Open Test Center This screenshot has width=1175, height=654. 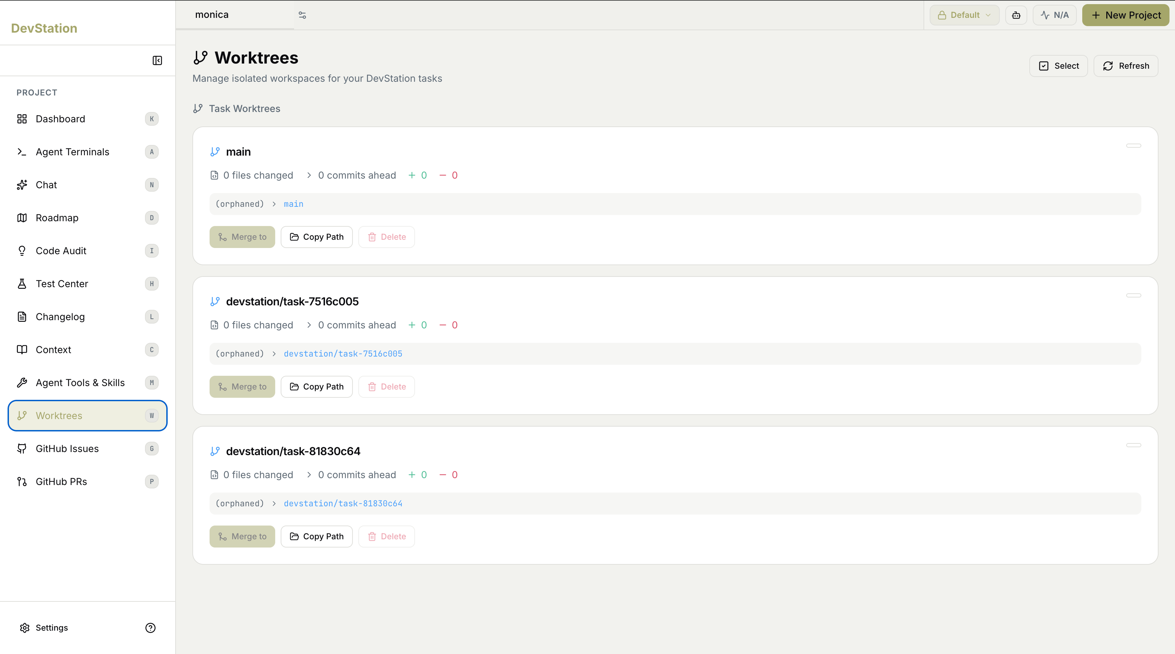(88, 284)
